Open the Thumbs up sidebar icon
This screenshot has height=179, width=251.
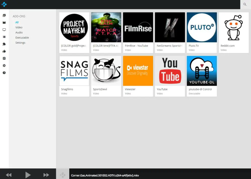[x=4, y=51]
